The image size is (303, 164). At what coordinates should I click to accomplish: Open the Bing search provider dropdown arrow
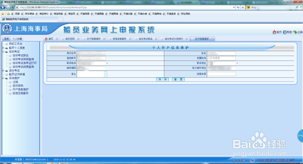pos(301,7)
